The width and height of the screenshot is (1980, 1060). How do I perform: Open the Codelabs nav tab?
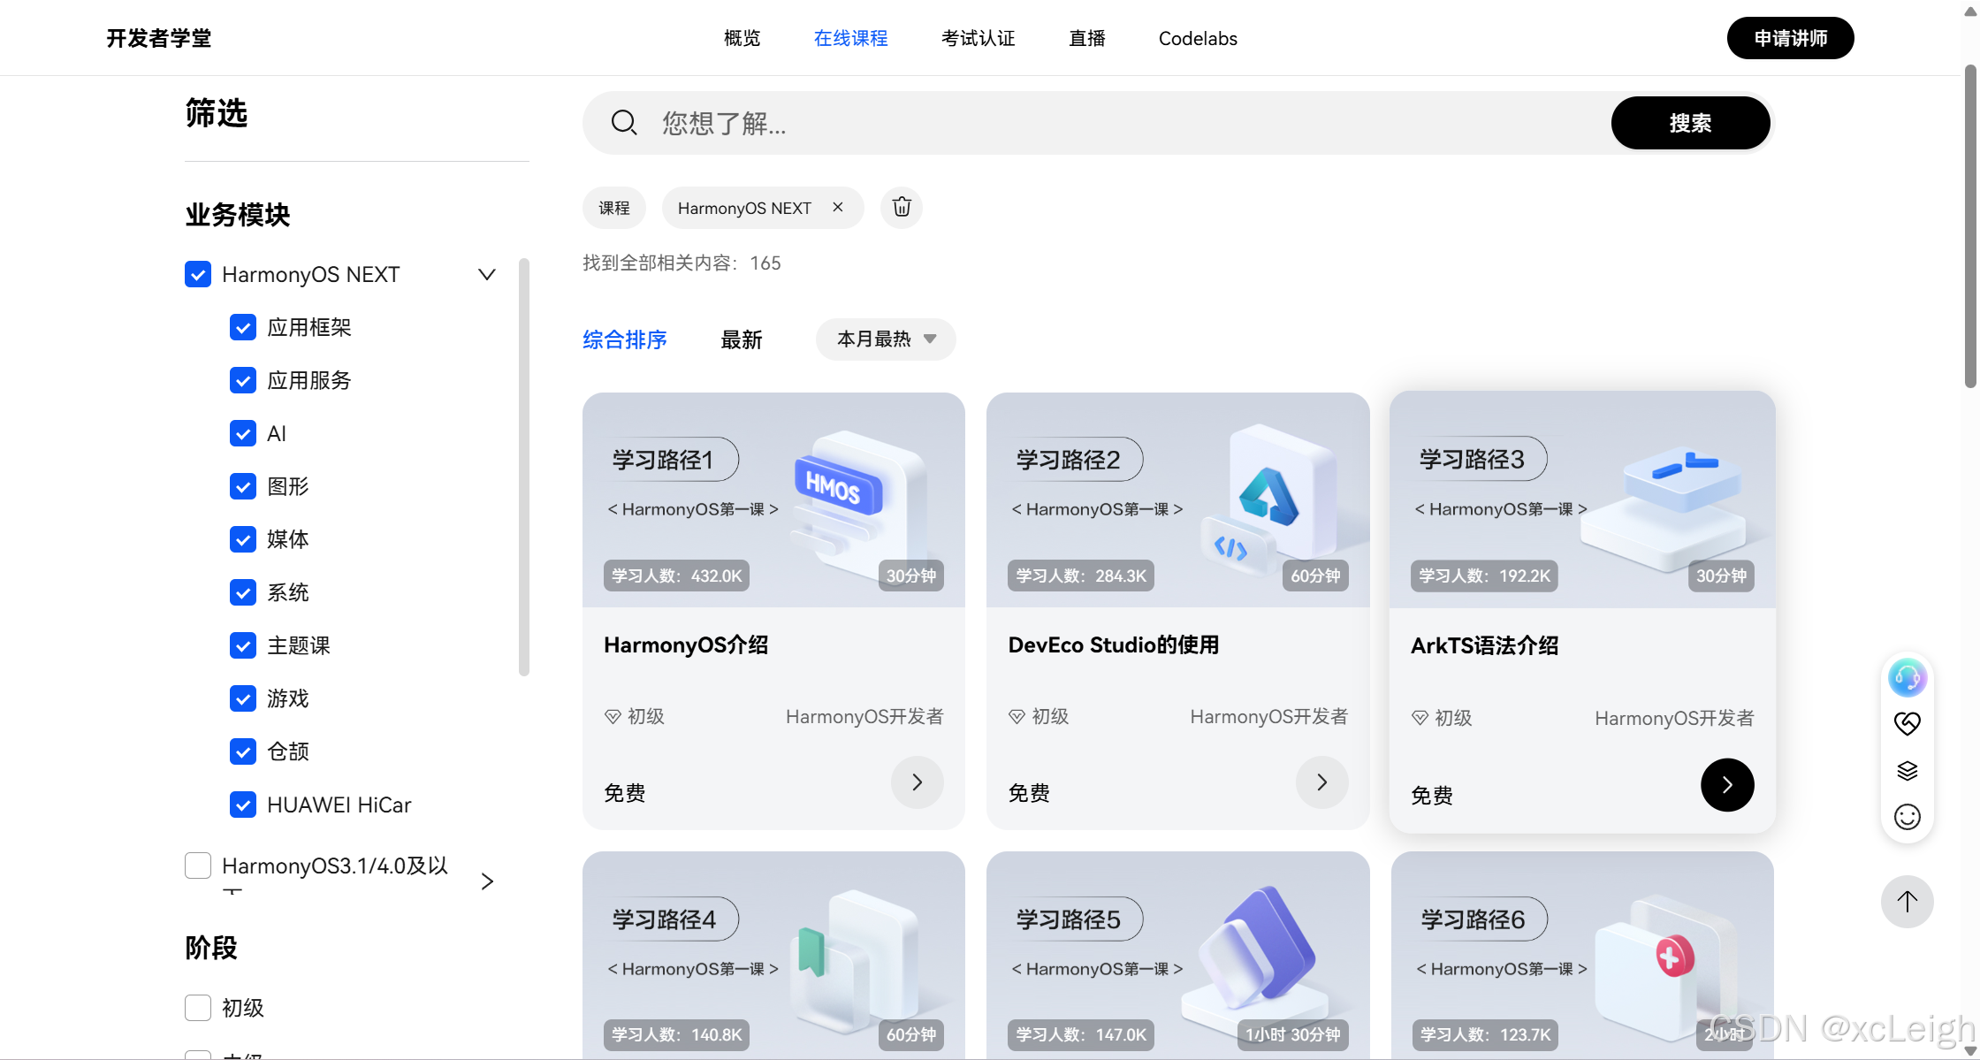[x=1198, y=38]
